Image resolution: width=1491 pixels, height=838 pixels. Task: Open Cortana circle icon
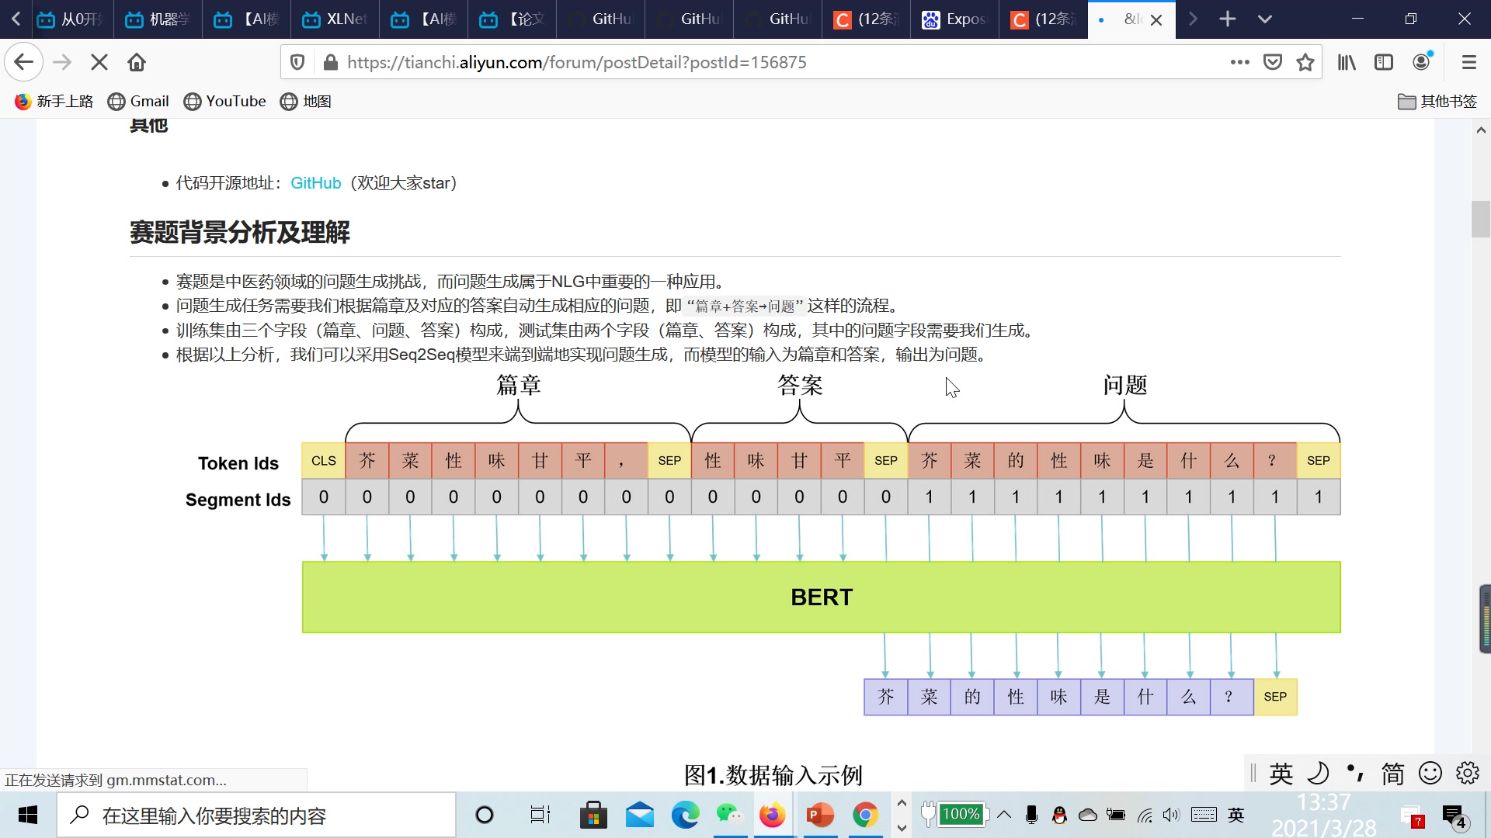(x=485, y=815)
